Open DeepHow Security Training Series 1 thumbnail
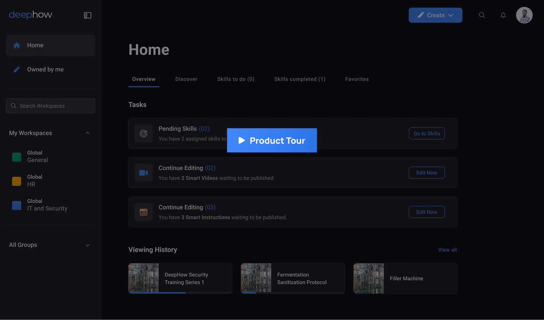544x320 pixels. coord(144,278)
